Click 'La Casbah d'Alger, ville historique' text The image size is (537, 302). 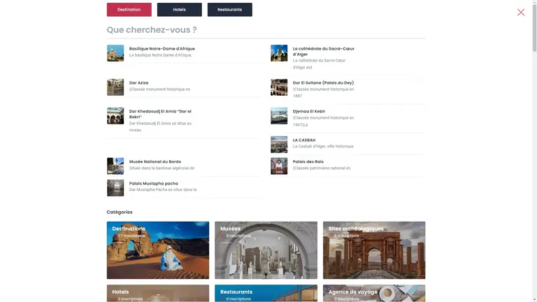(323, 146)
